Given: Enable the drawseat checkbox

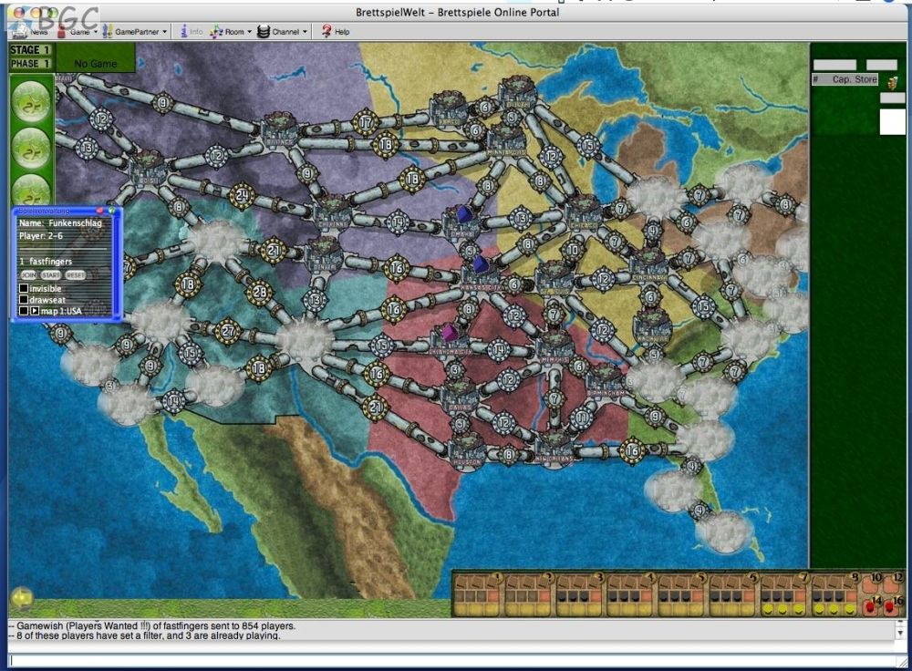Looking at the screenshot, I should [x=24, y=299].
